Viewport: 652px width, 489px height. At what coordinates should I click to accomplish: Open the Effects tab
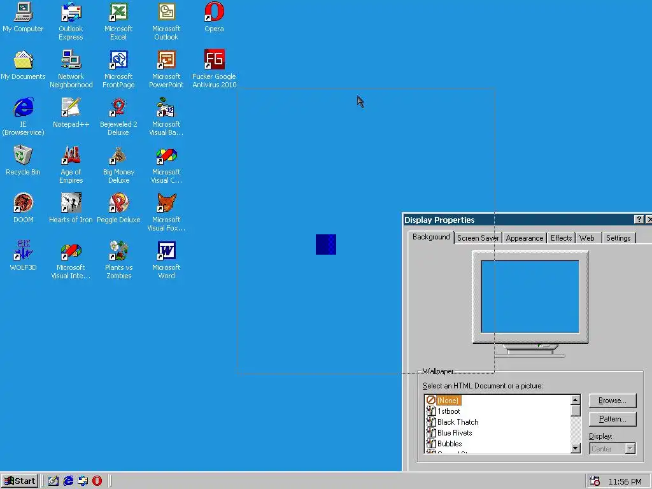(x=561, y=238)
